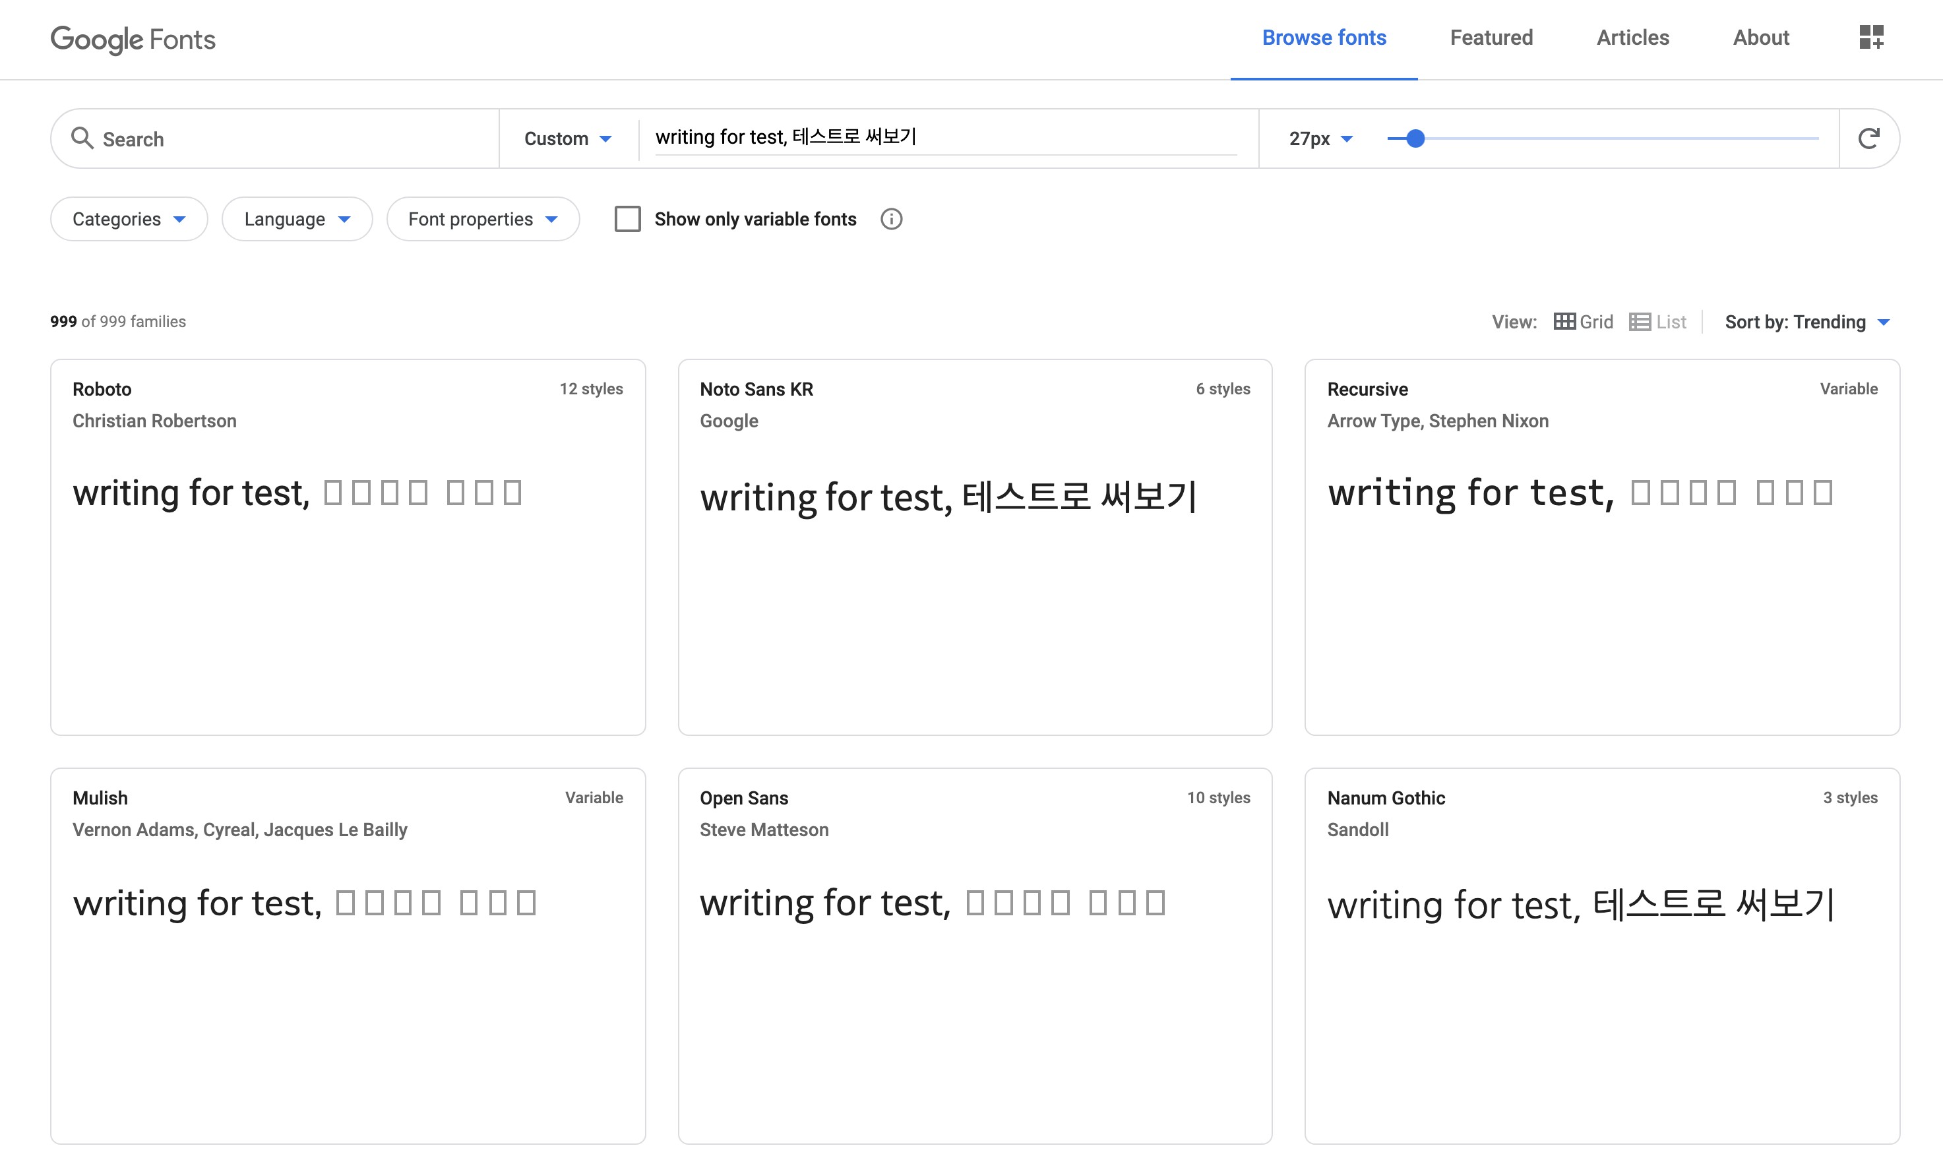
Task: Click the 10 styles label
Action: pyautogui.click(x=1218, y=798)
